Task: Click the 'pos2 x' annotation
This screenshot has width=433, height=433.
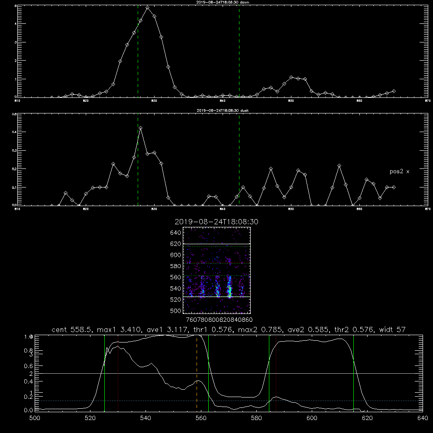Action: point(399,171)
